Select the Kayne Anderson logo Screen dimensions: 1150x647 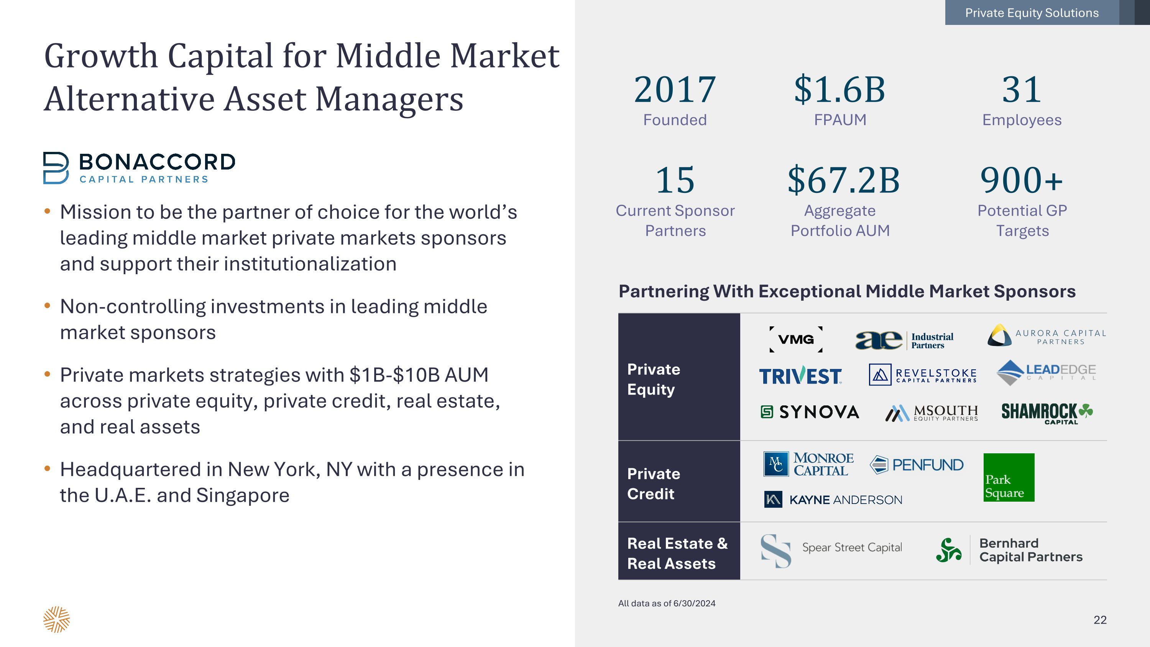pyautogui.click(x=833, y=500)
